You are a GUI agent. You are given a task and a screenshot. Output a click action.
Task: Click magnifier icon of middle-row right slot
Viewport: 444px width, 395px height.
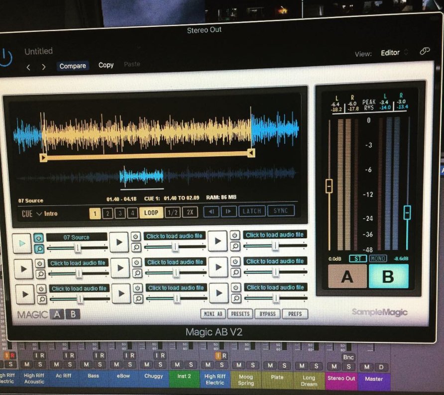pos(235,272)
